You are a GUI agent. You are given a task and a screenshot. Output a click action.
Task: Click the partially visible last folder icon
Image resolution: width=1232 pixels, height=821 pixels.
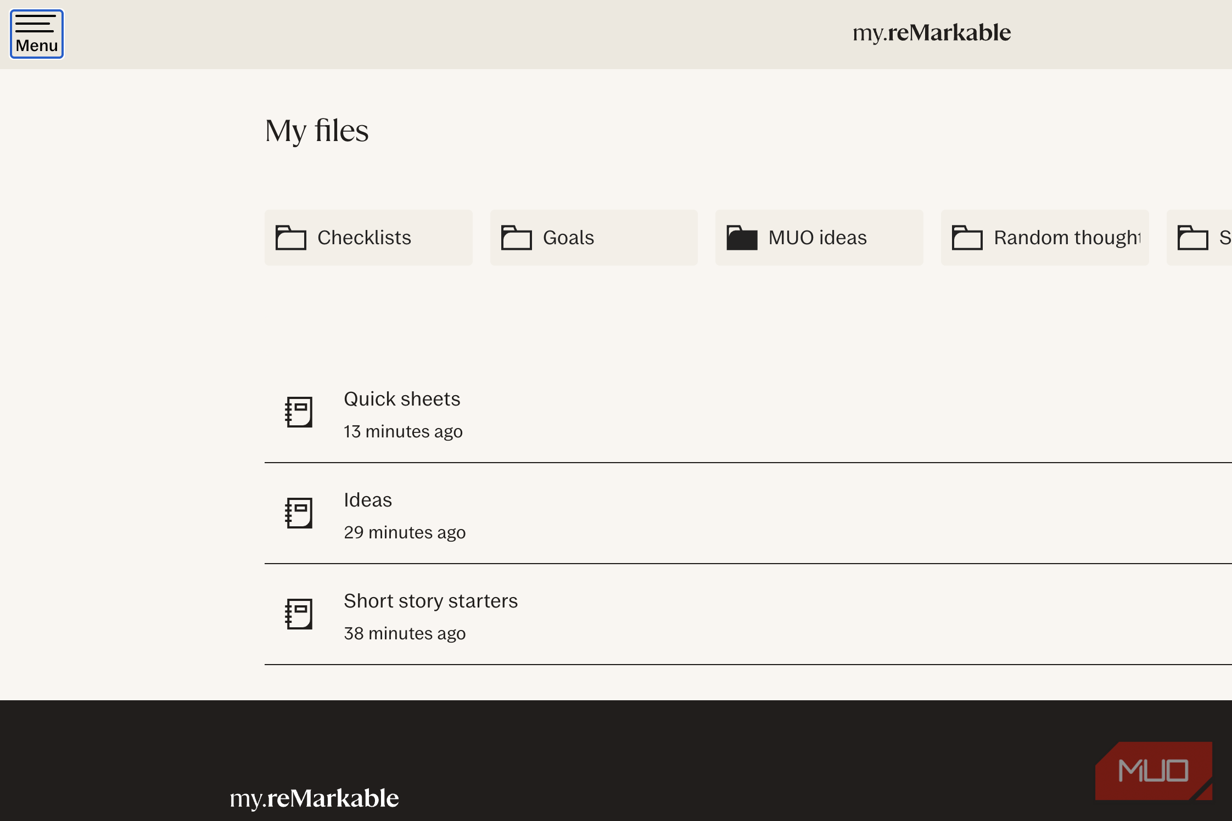[1192, 238]
